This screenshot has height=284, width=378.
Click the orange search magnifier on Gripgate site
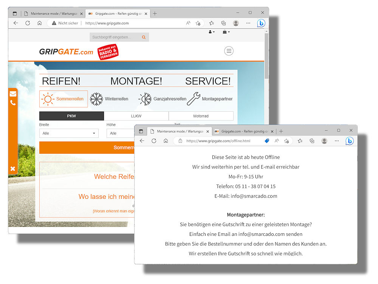click(x=144, y=37)
